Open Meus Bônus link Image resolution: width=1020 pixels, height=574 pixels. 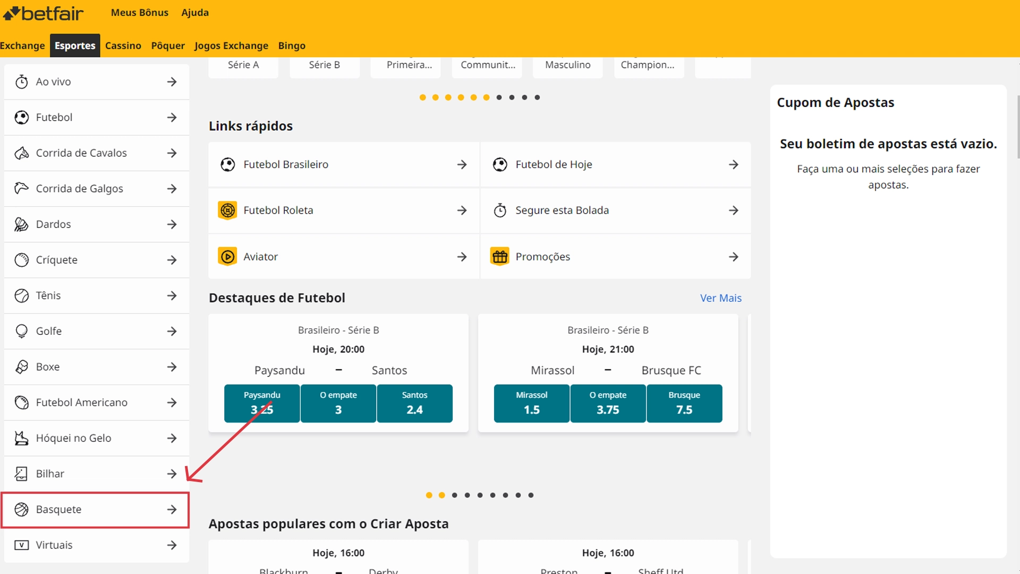pos(140,12)
